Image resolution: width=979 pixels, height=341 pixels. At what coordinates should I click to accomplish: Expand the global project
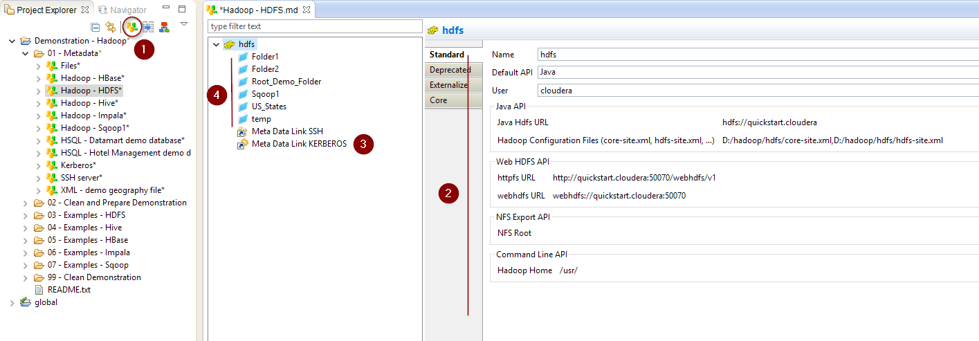coord(12,302)
